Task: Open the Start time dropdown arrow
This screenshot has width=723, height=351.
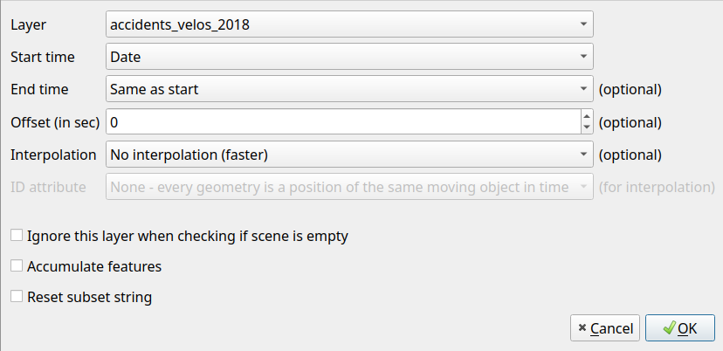Action: 583,56
